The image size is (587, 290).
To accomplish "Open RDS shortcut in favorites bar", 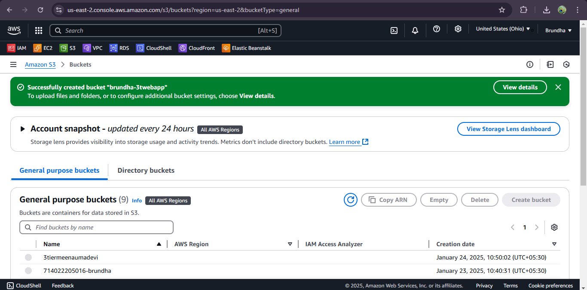I will tap(119, 48).
